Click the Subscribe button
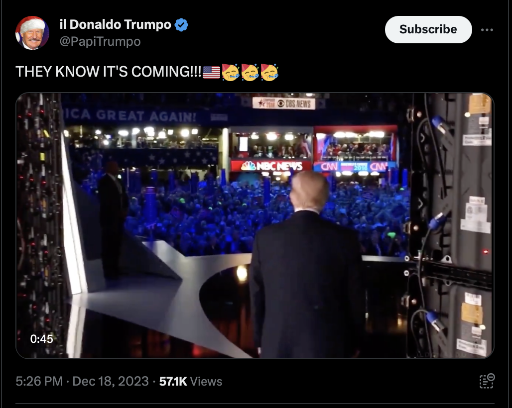The height and width of the screenshot is (408, 512). (x=428, y=29)
